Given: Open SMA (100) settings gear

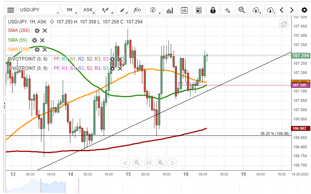Looking at the screenshot, I should [37, 50].
